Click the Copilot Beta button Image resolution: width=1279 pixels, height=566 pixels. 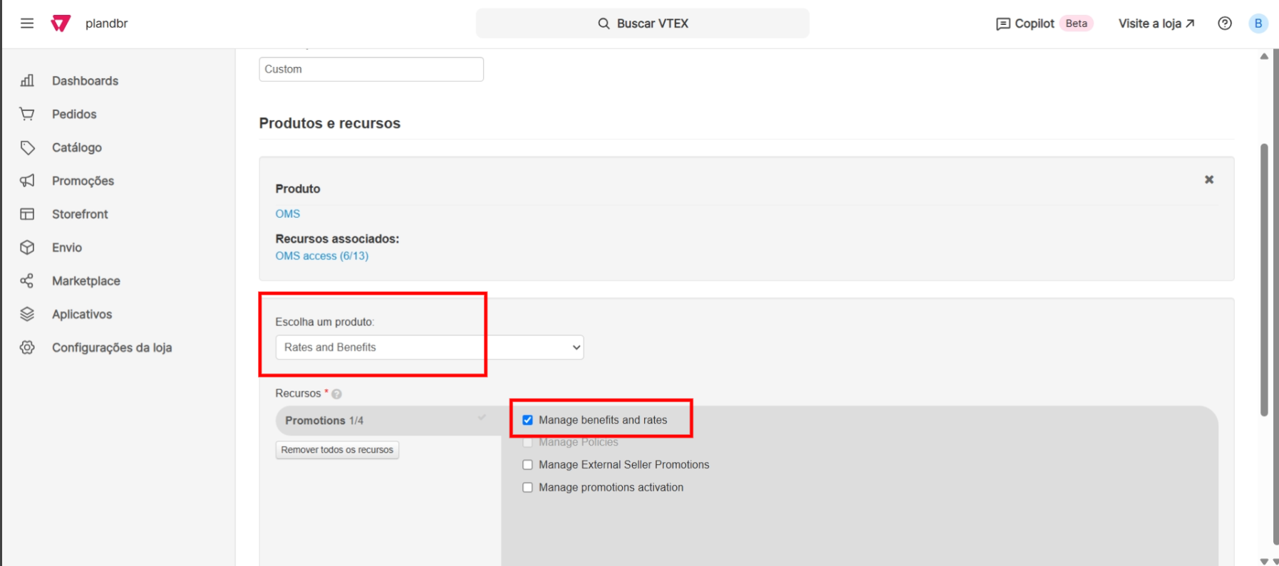coord(1044,23)
